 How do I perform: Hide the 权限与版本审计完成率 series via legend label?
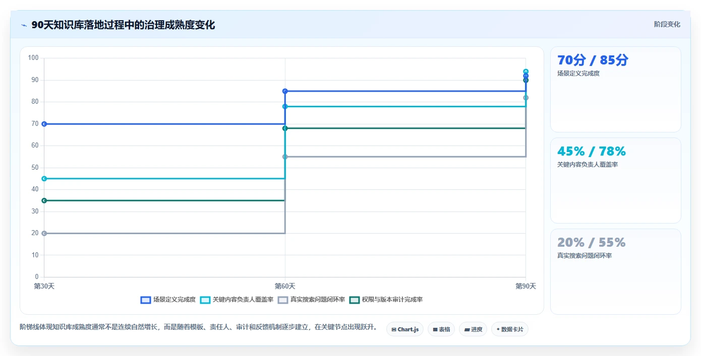[392, 300]
